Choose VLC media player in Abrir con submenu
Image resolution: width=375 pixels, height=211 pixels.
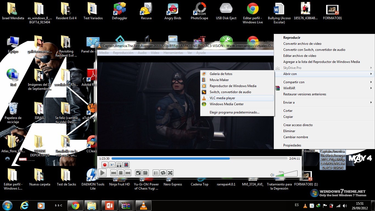click(237, 98)
